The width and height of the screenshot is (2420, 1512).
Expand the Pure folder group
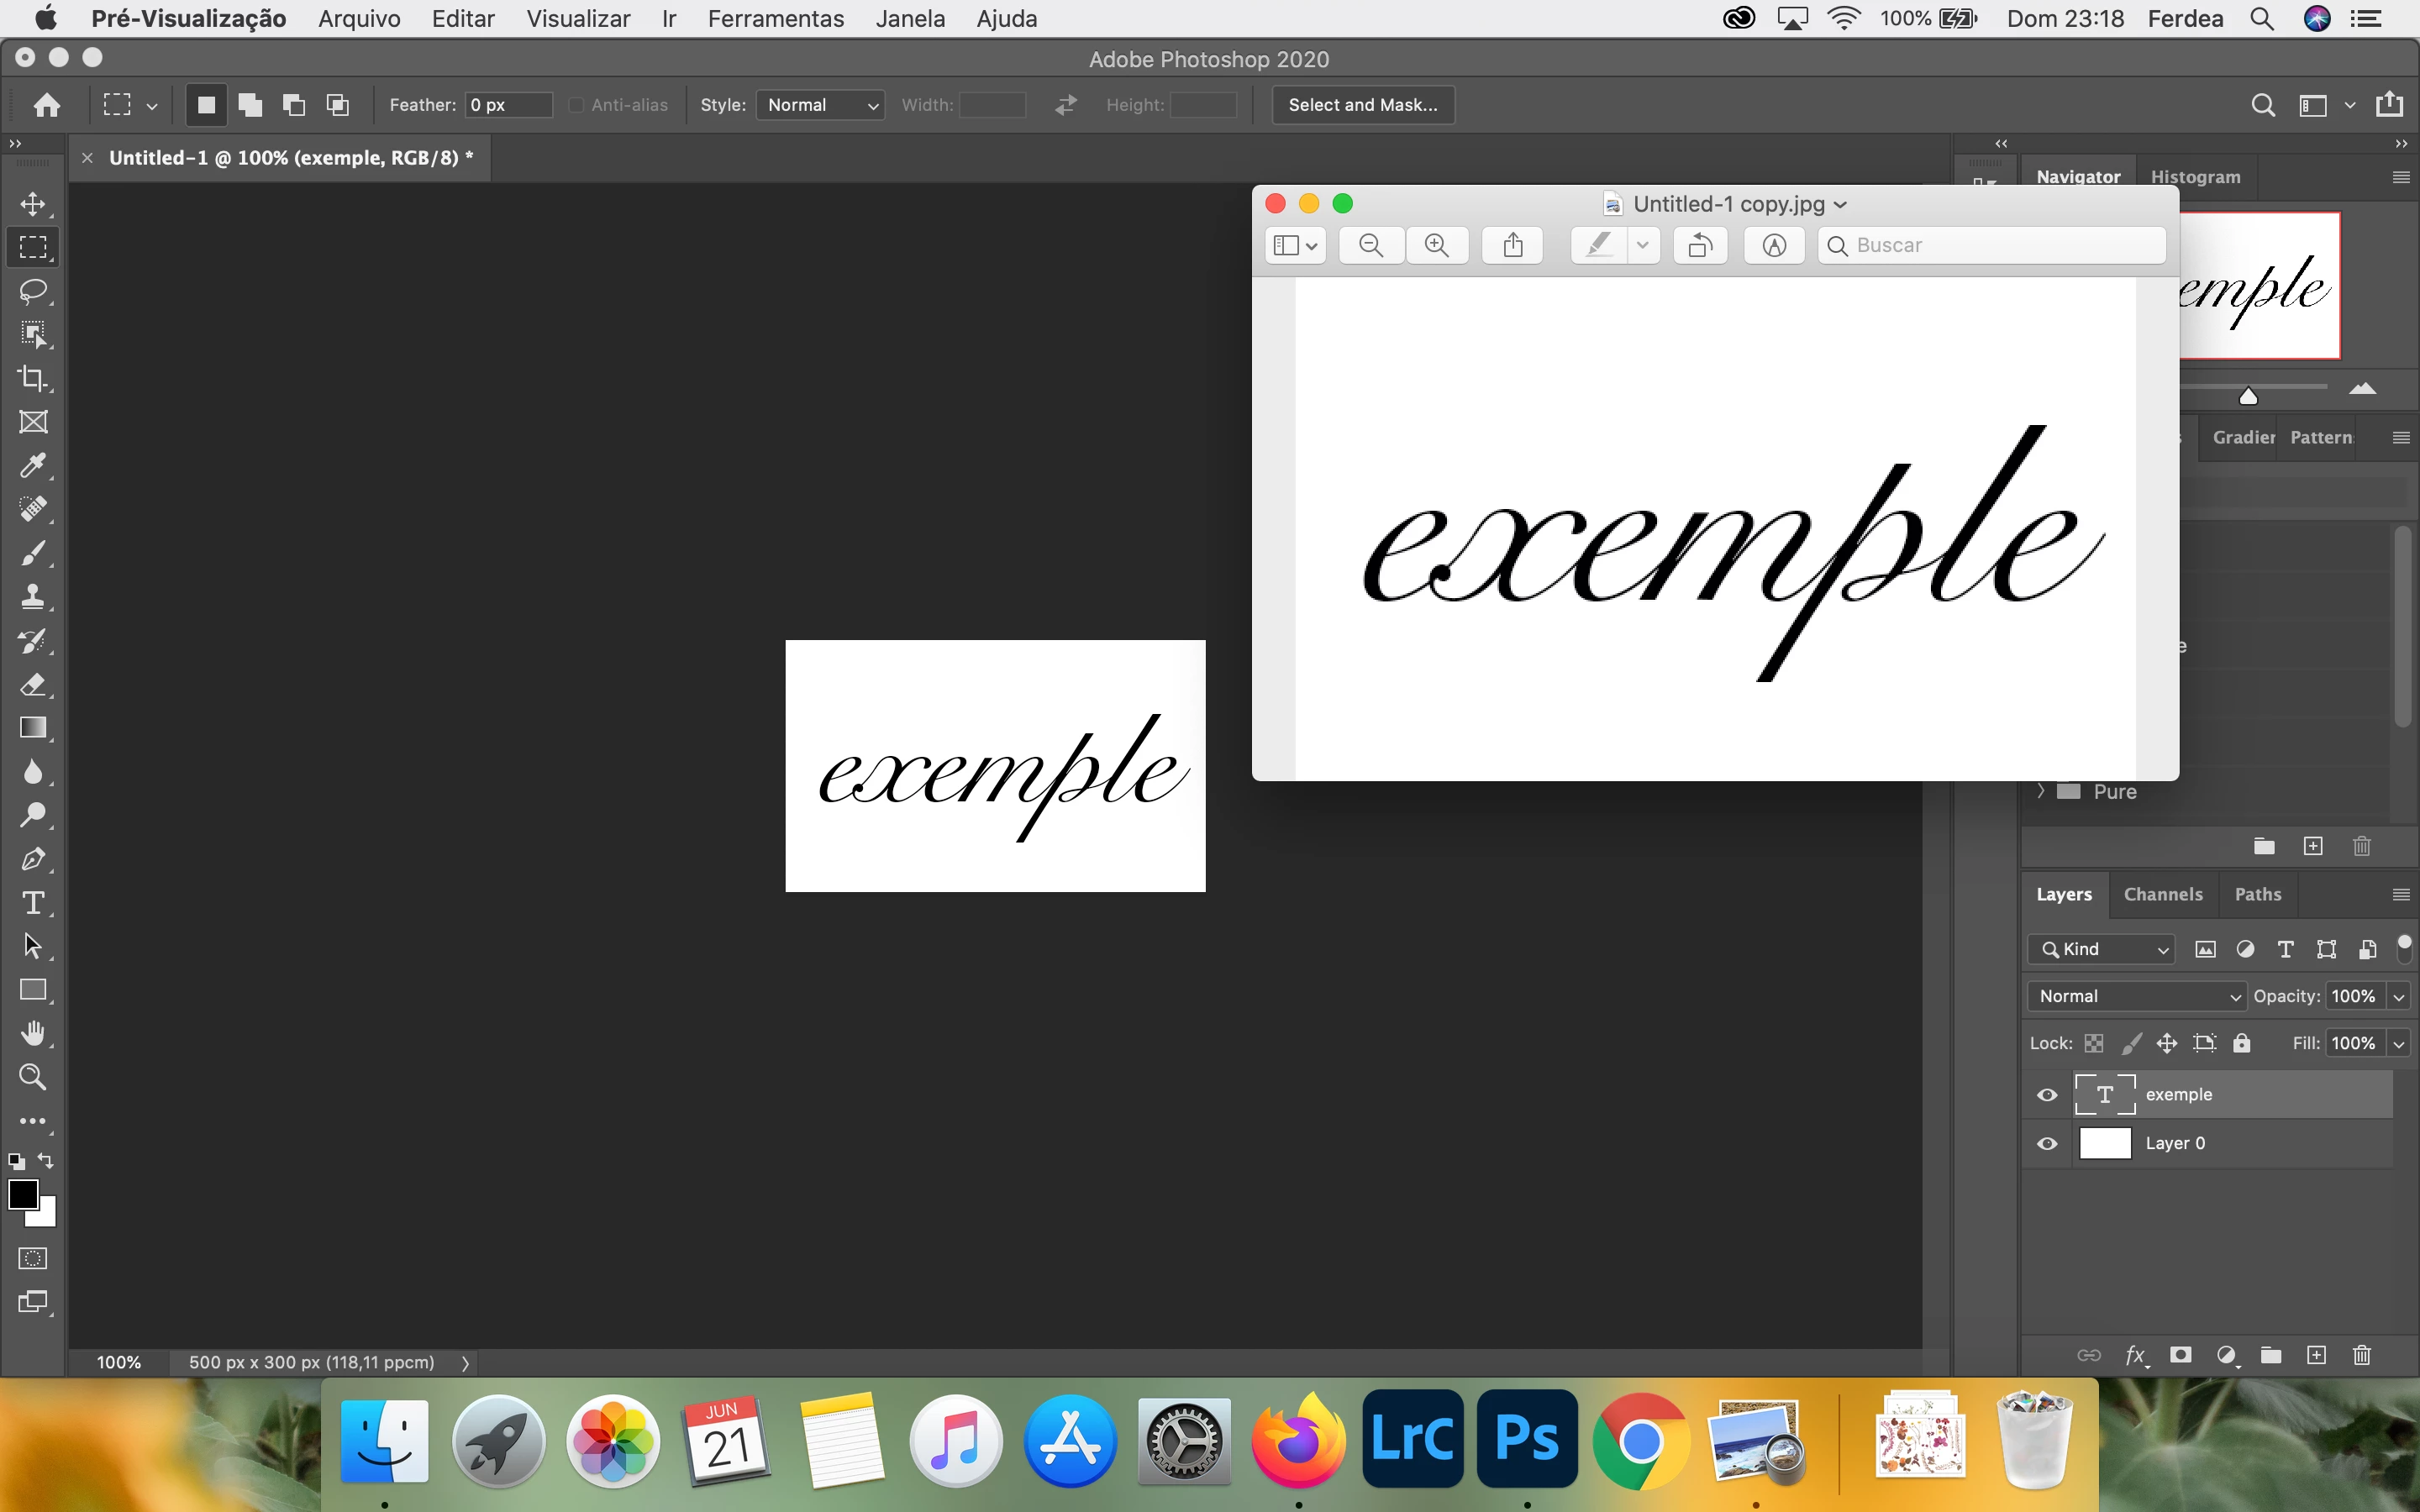tap(2041, 791)
